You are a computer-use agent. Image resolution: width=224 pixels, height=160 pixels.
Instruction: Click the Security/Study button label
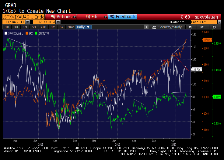click(x=170, y=27)
